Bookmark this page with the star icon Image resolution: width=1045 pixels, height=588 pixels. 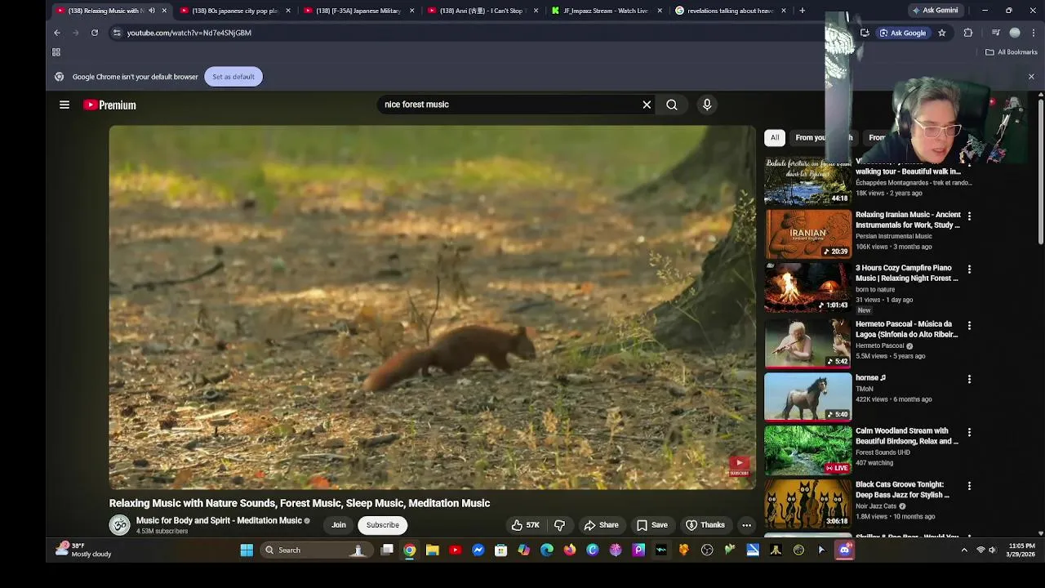point(942,33)
